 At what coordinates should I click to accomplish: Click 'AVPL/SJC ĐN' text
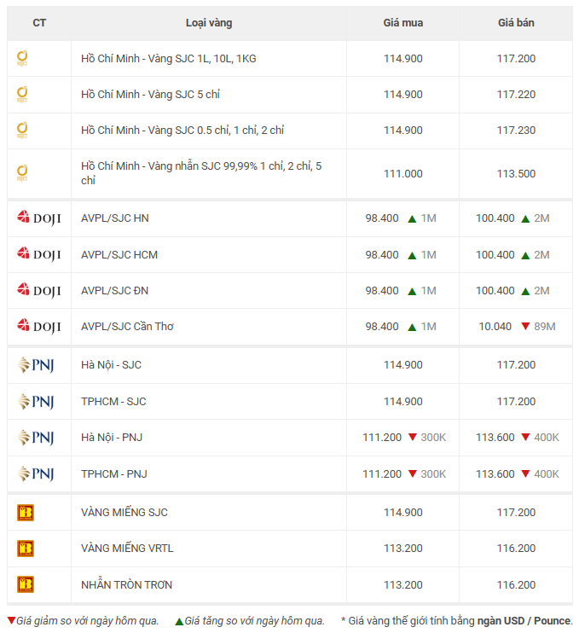[x=114, y=291]
